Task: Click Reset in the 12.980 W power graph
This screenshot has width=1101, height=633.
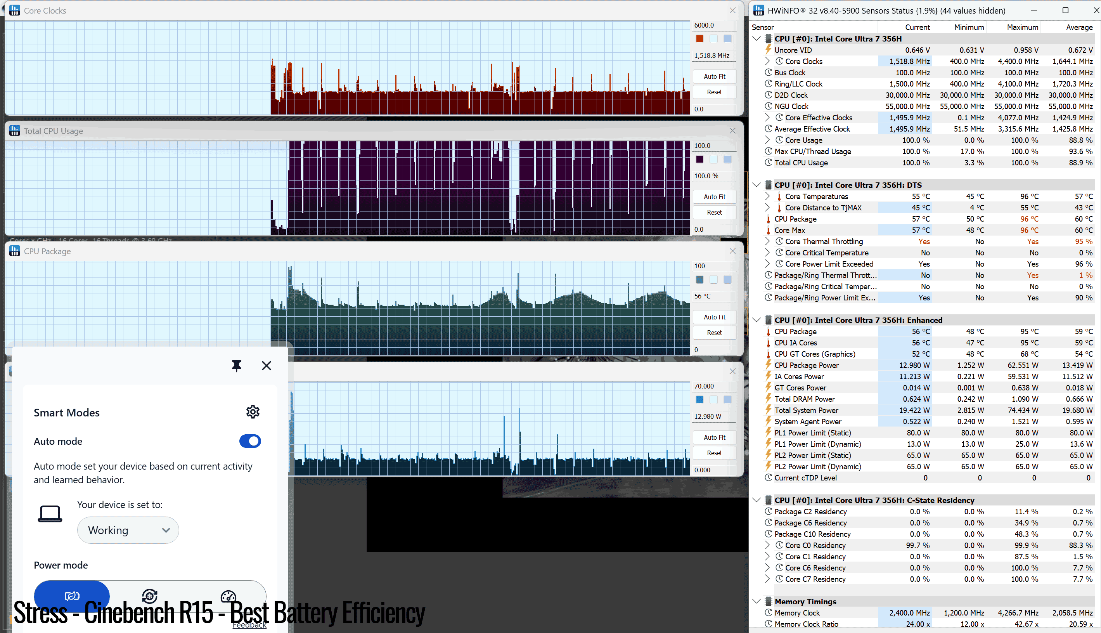Action: tap(714, 453)
